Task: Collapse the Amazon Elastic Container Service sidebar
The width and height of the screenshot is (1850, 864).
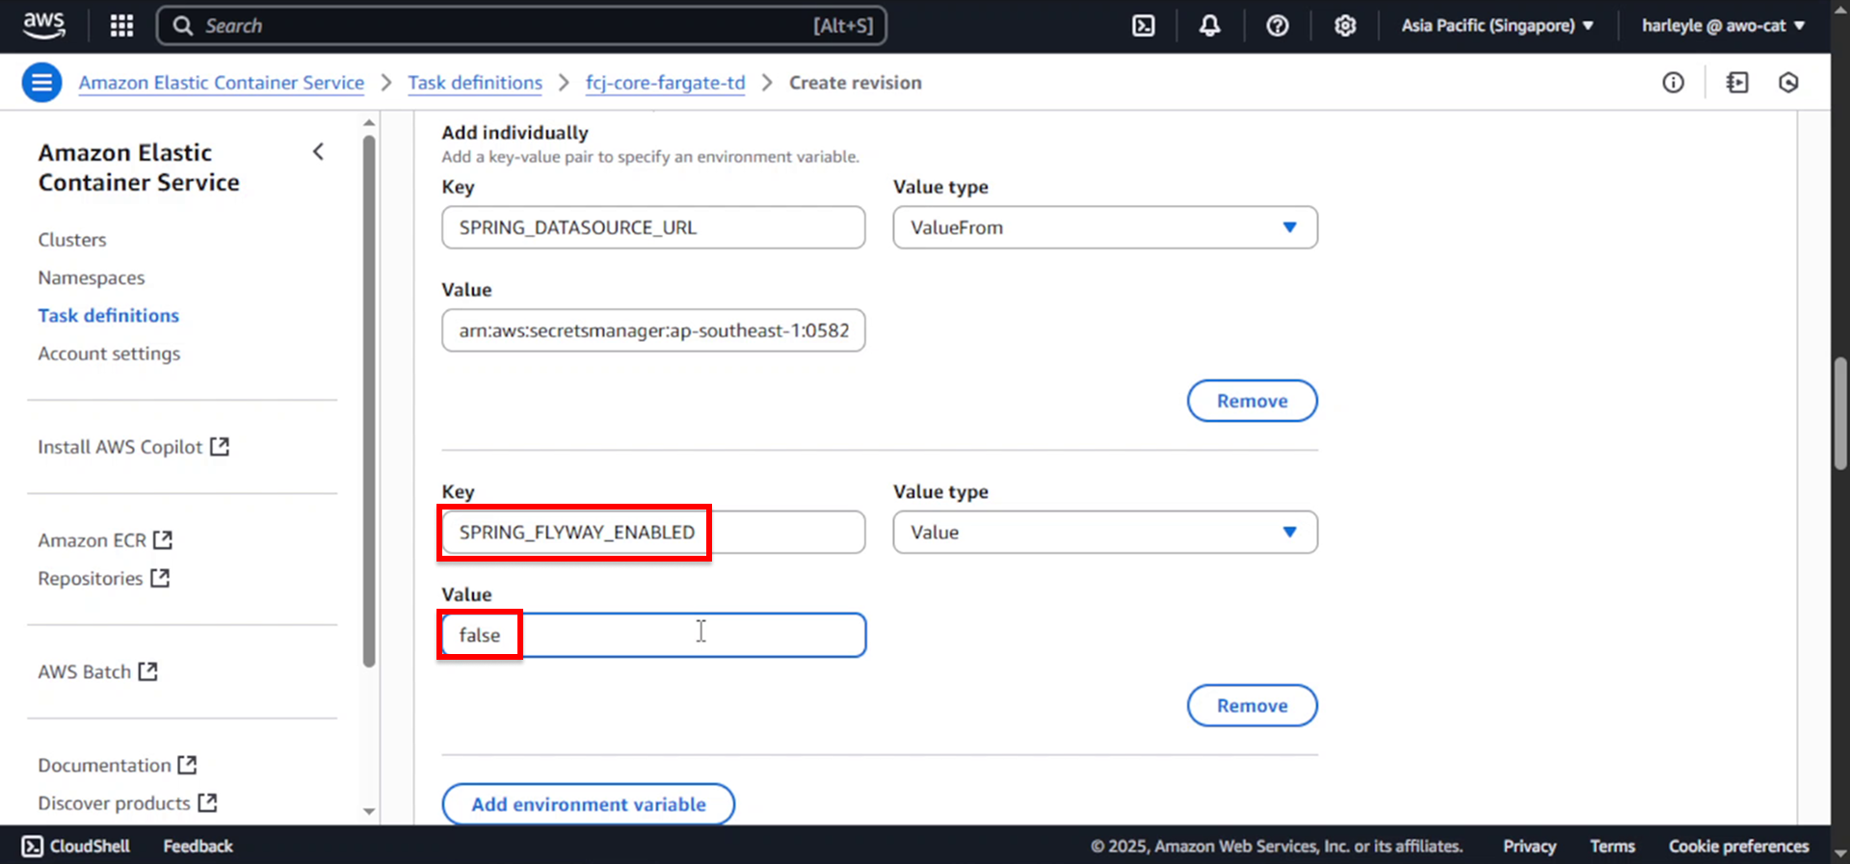Action: coord(318,152)
